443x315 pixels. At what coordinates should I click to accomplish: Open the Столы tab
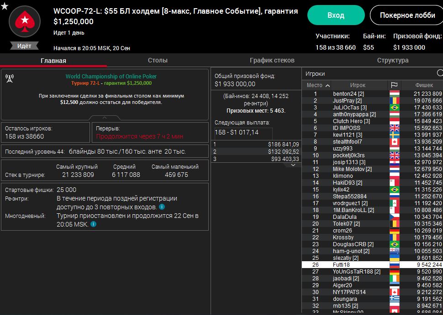coord(158,60)
